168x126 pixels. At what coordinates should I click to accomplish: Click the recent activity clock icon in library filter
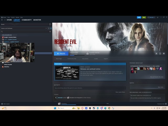[x=49, y=28]
